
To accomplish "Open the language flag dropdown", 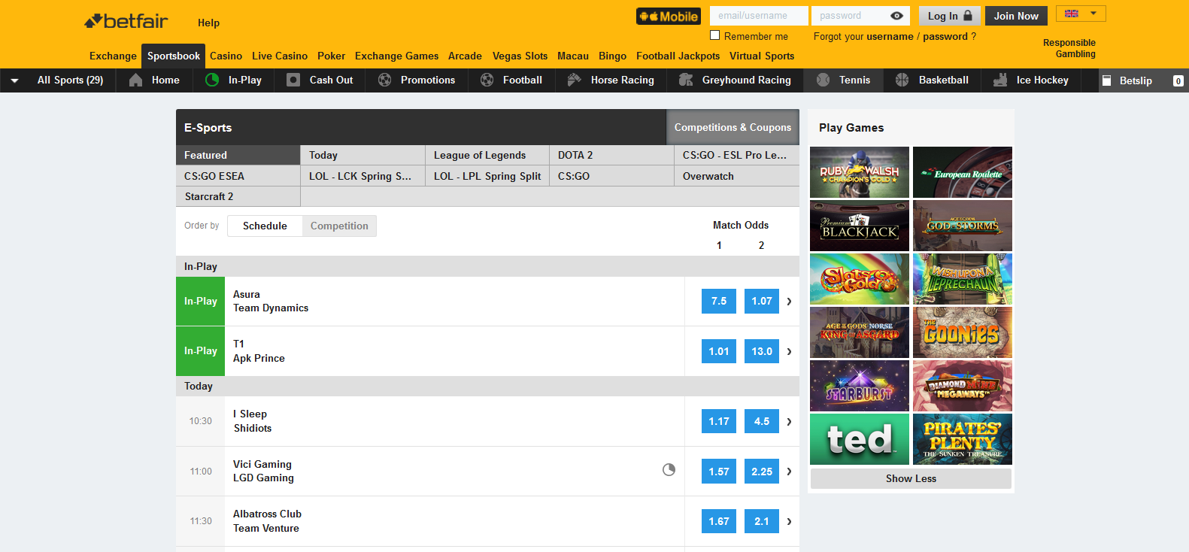I will pos(1081,14).
